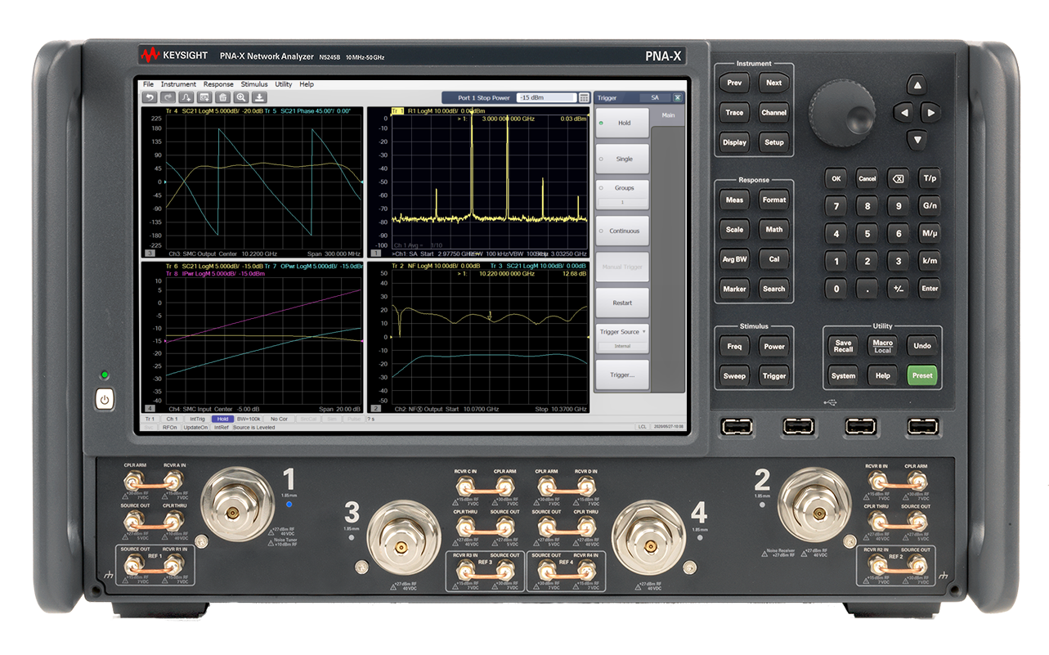This screenshot has height=655, width=1049.
Task: Open the SA selector in the Trigger panel header
Action: [x=655, y=97]
